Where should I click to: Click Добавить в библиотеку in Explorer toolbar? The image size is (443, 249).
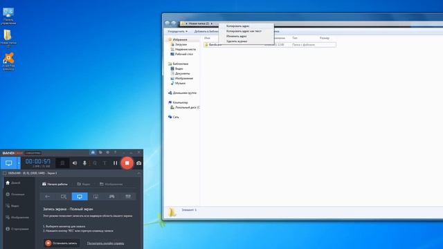(x=206, y=31)
